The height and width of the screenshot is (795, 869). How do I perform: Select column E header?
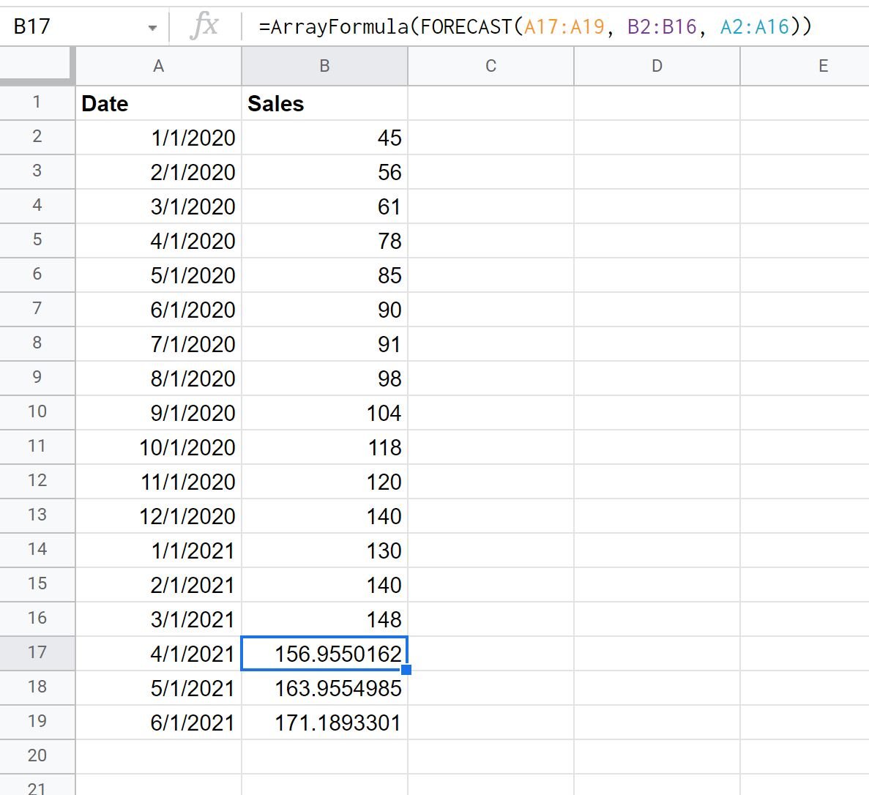pos(805,66)
